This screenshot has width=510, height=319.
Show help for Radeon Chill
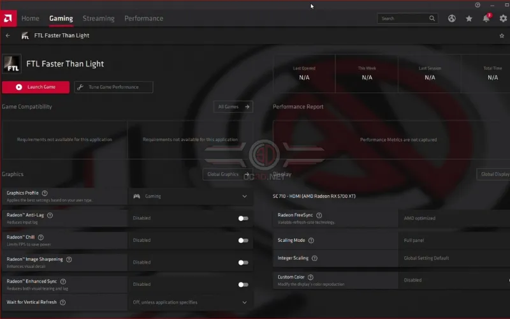[x=41, y=237]
